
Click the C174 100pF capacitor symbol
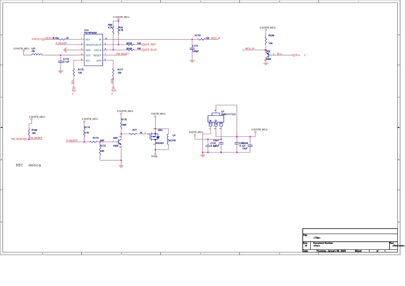tap(192, 49)
